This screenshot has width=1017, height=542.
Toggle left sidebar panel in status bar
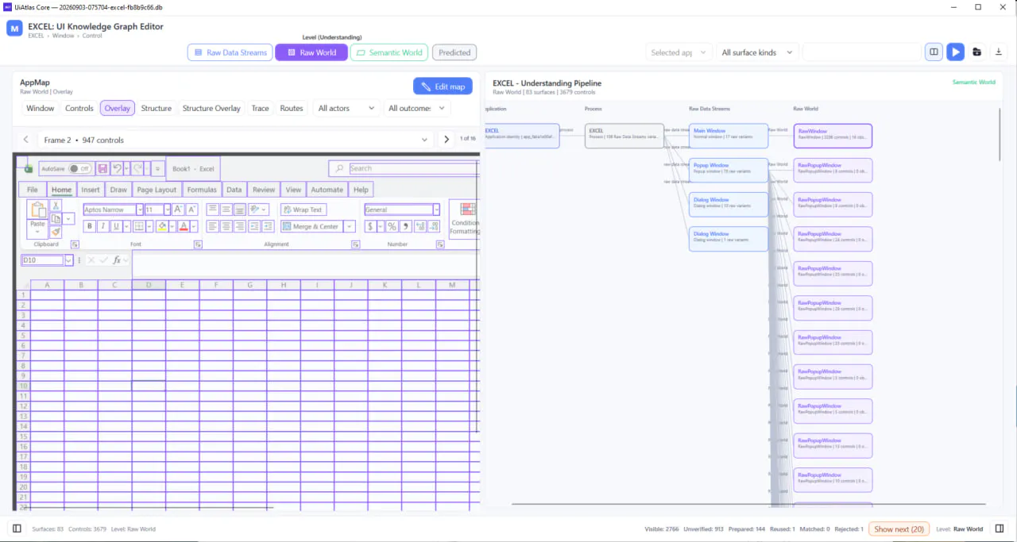[x=17, y=529]
